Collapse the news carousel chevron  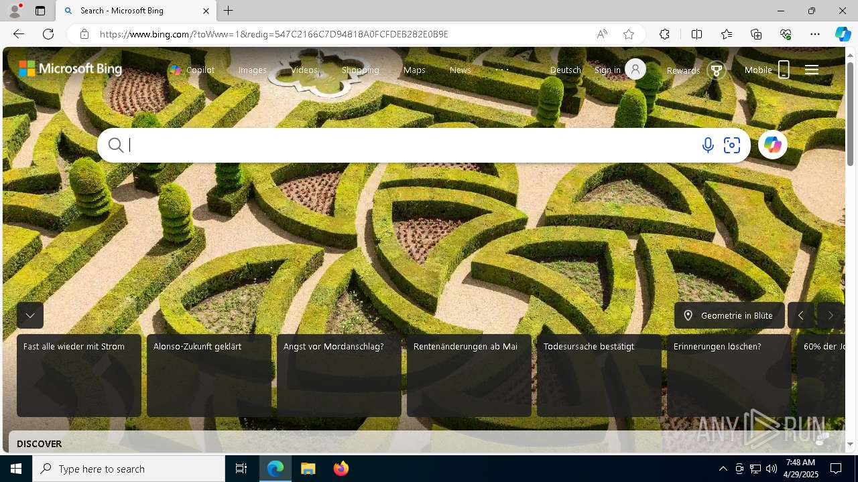pyautogui.click(x=30, y=315)
